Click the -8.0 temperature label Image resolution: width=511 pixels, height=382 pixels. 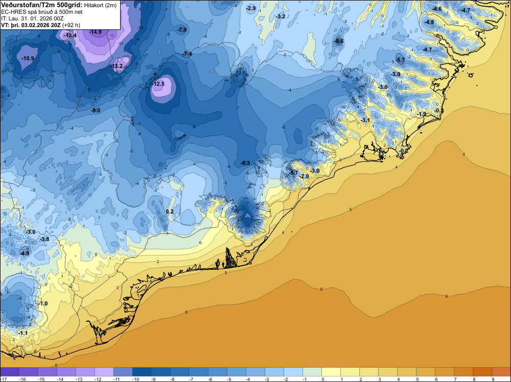point(96,111)
